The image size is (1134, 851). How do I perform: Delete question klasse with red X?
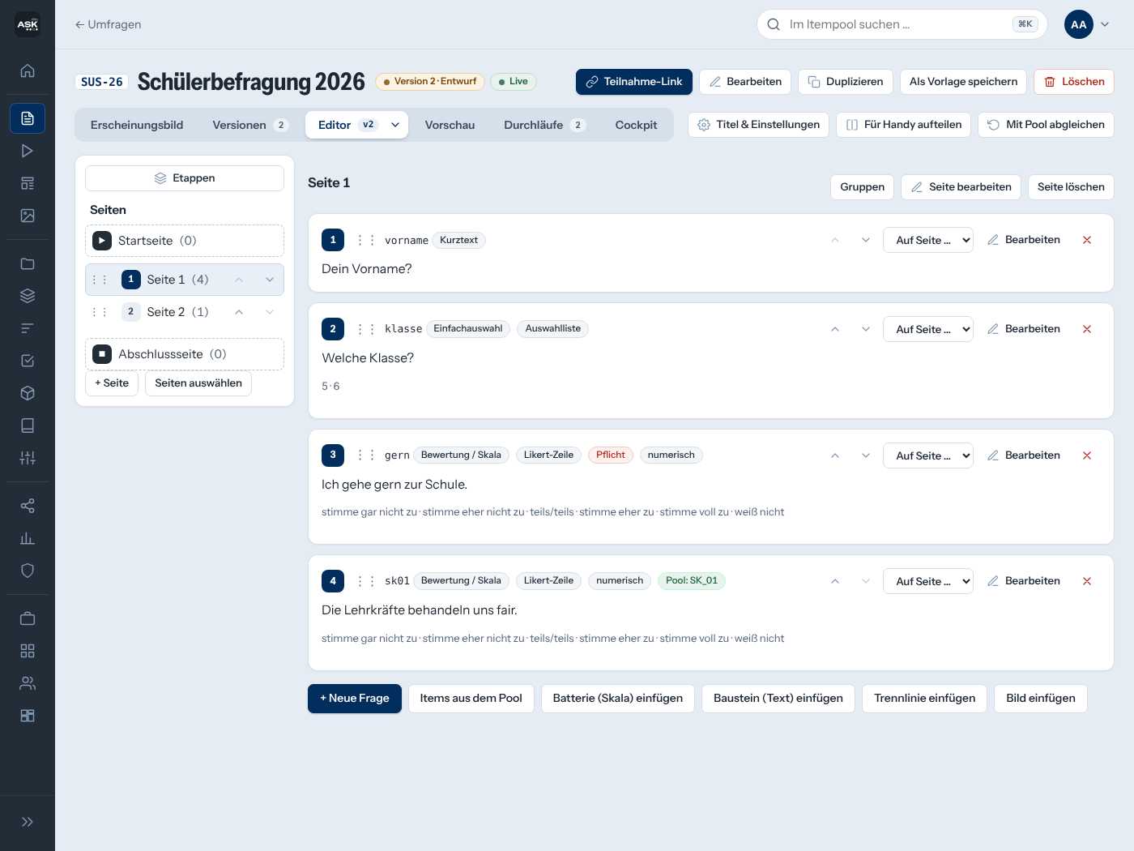1087,329
